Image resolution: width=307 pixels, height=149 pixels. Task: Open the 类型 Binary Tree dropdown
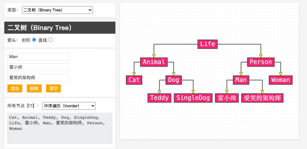57,10
